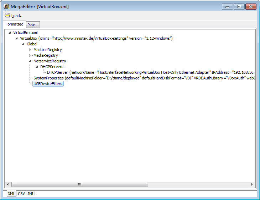Screen dimensions: 260x200
Task: Open the Load.. button label
Action: point(17,16)
